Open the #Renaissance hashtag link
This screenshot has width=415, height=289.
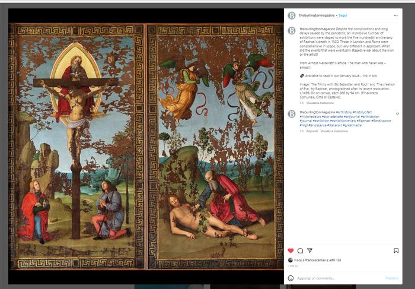(x=381, y=121)
